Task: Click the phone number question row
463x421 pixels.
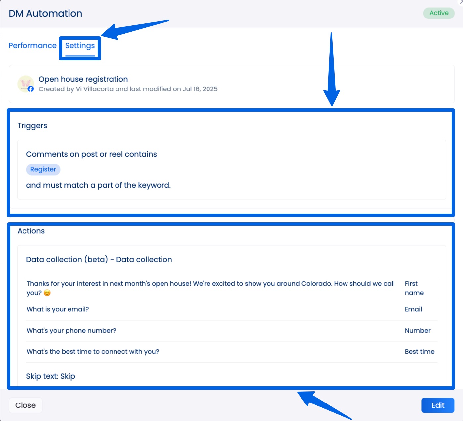Action: (x=71, y=331)
